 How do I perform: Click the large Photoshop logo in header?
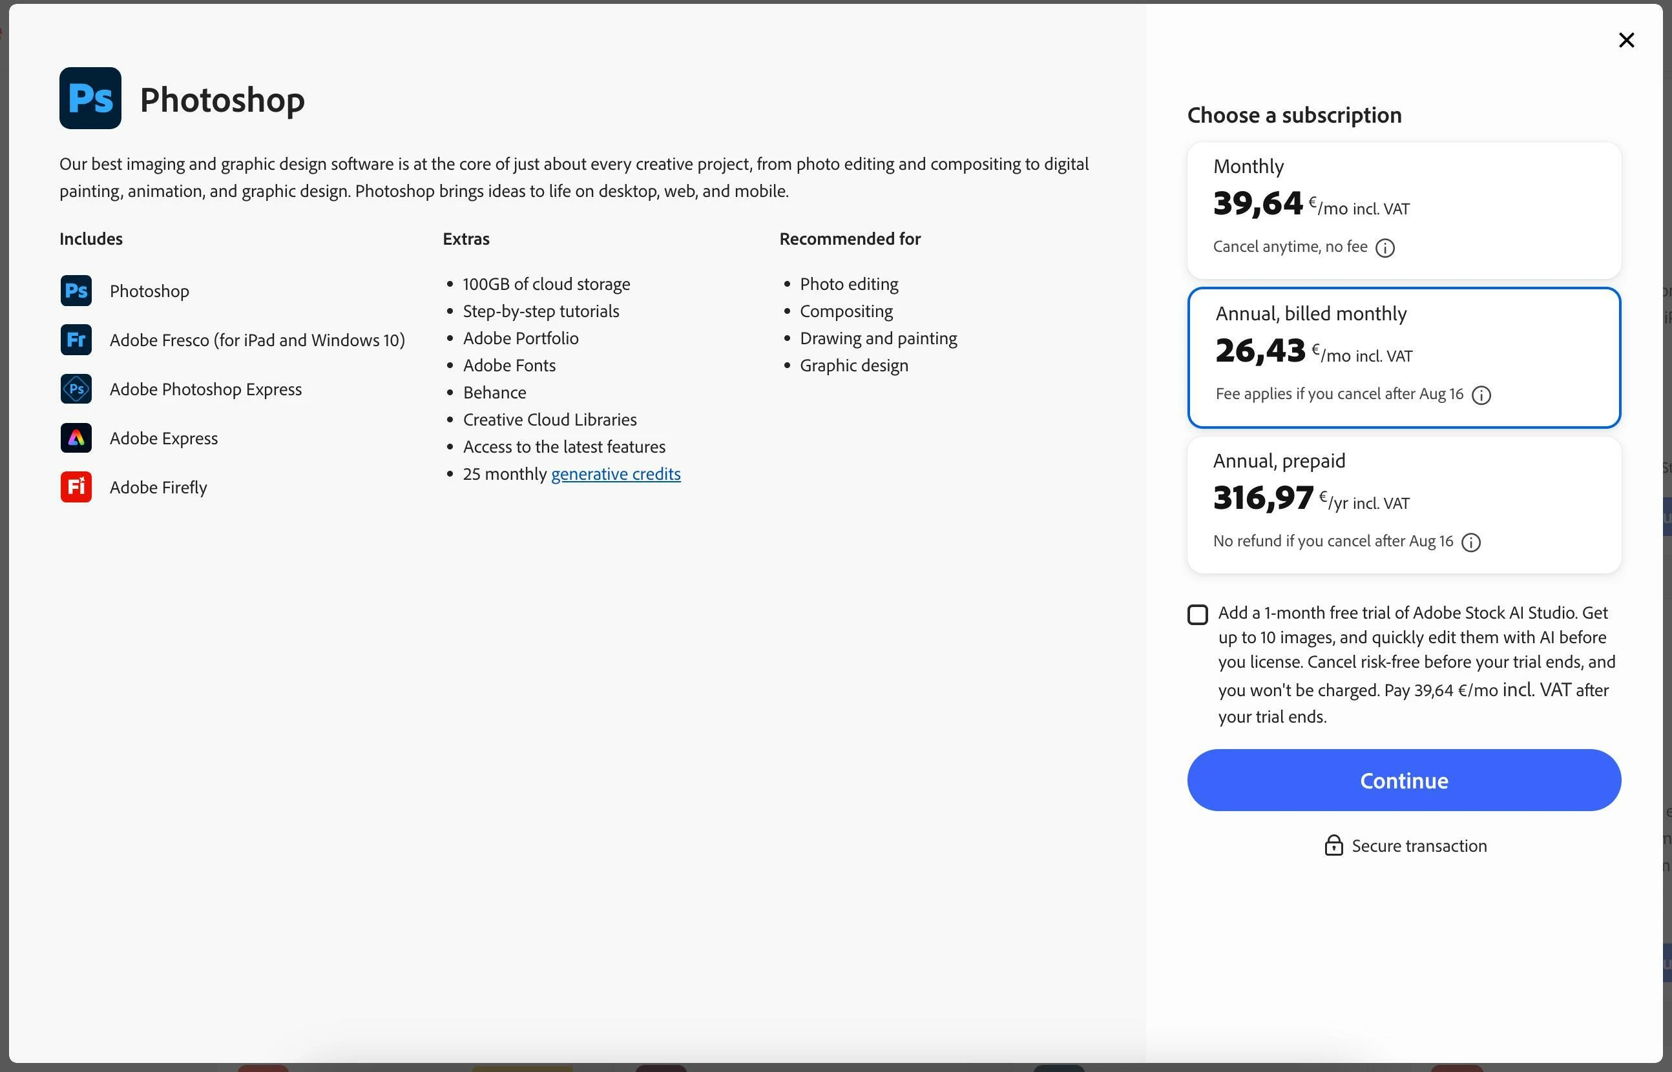[x=90, y=98]
